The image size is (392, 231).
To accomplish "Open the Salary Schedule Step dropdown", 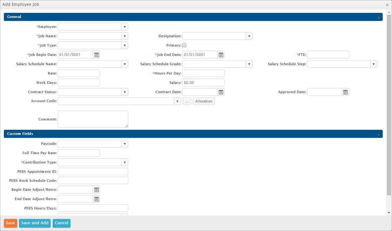I will pyautogui.click(x=374, y=64).
